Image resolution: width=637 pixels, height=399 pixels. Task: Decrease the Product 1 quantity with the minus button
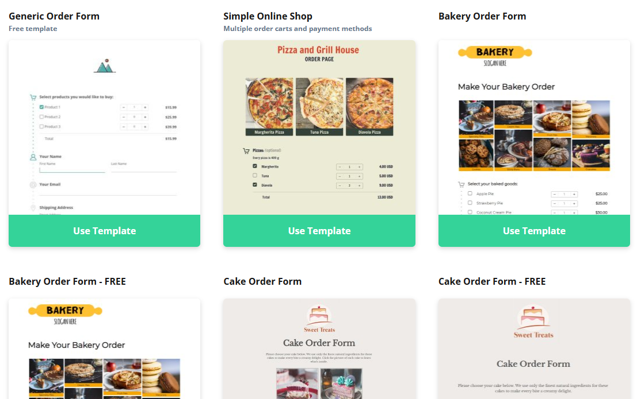point(124,107)
